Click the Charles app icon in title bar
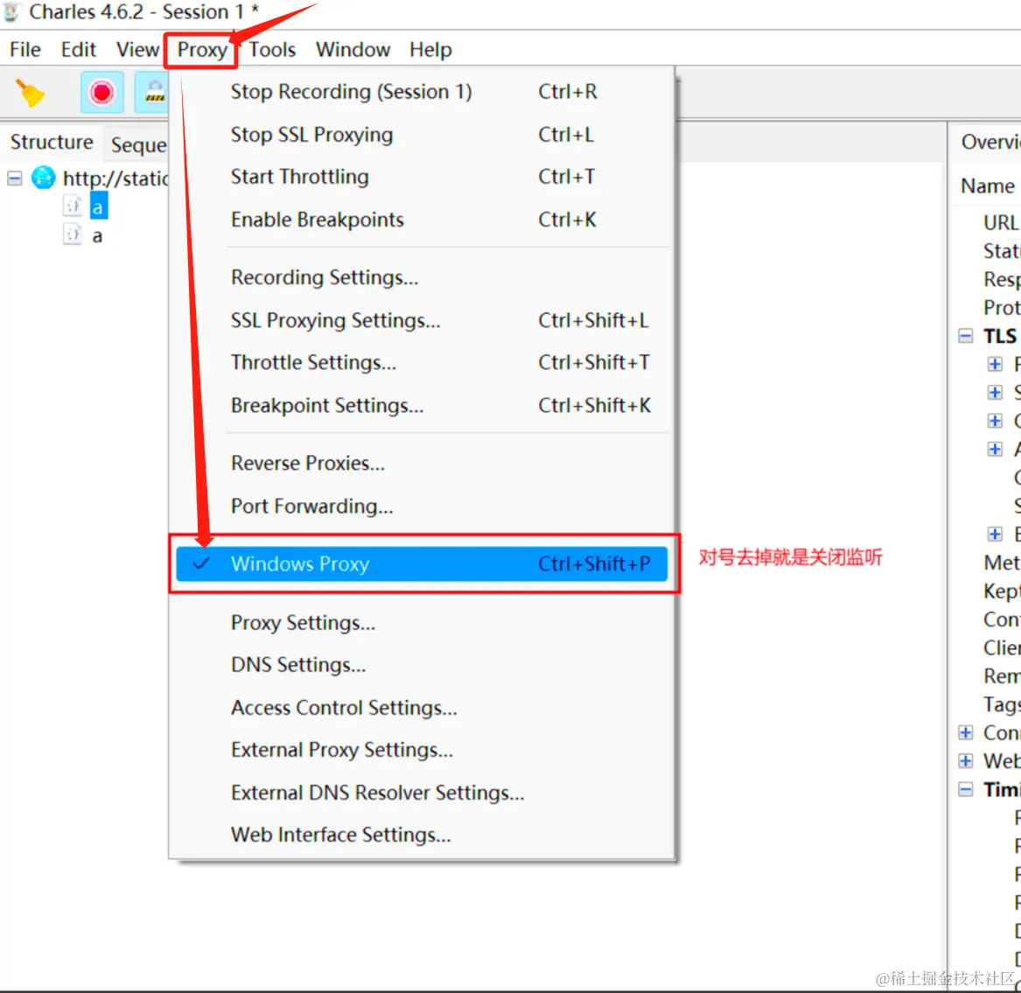The height and width of the screenshot is (993, 1021). [x=11, y=12]
